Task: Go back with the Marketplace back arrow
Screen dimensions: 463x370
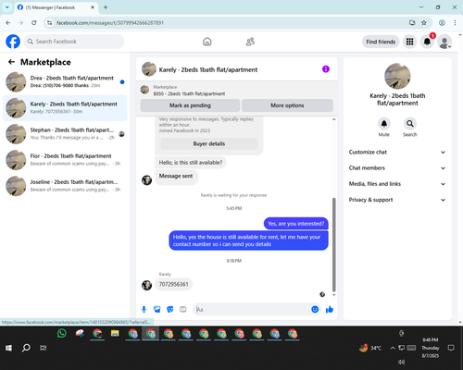Action: [11, 62]
